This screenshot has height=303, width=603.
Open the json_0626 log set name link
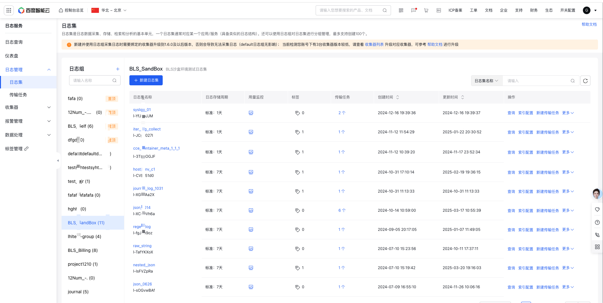click(143, 284)
